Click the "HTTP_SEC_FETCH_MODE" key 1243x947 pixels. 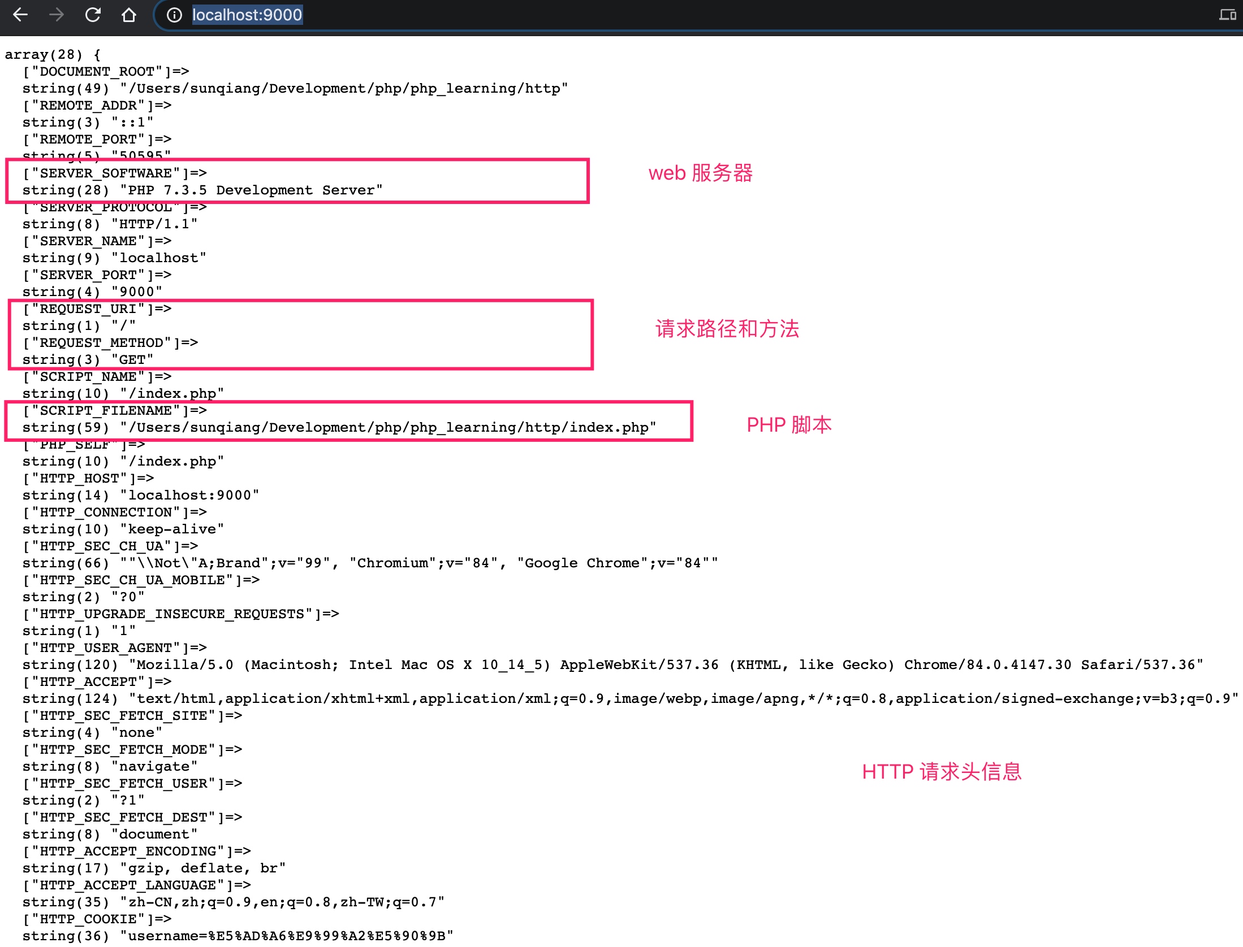point(132,750)
